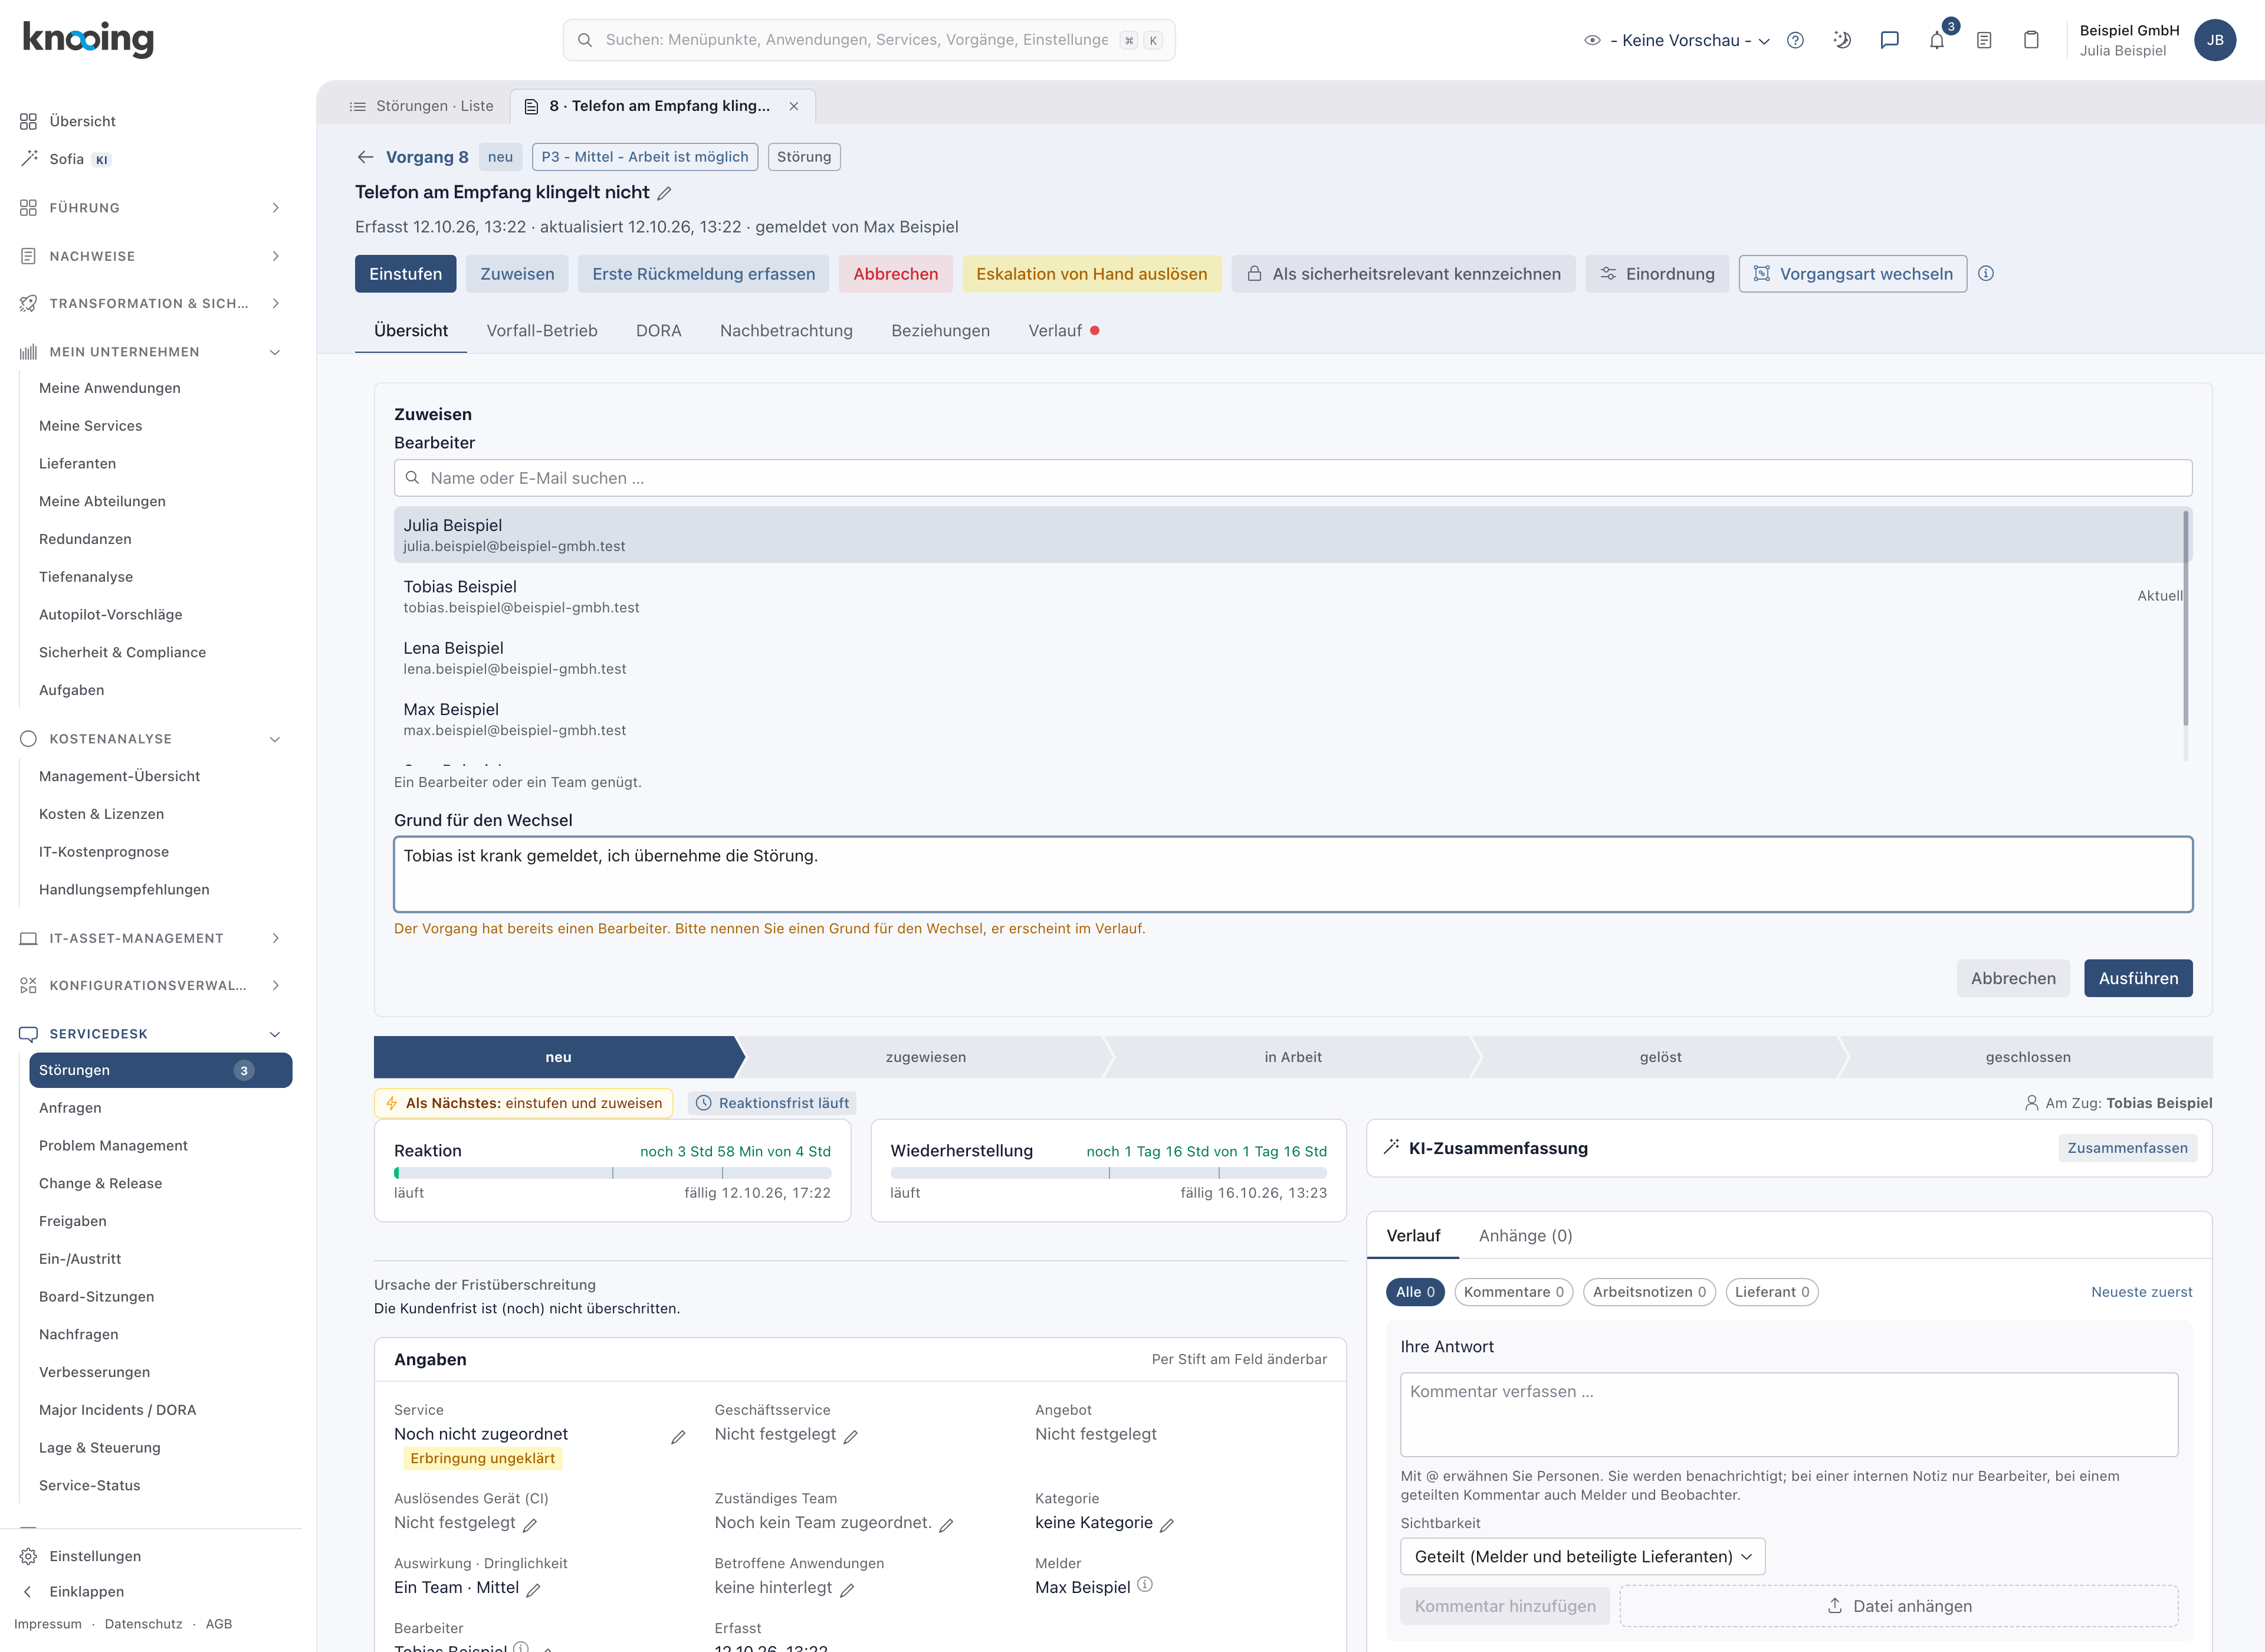Click the Reaktion progress bar

coord(612,1173)
